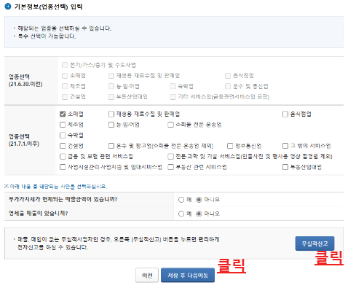Viewport: 364px width, 288px height.
Task: Tick the 정보통신업 checkbox
Action: click(230, 146)
